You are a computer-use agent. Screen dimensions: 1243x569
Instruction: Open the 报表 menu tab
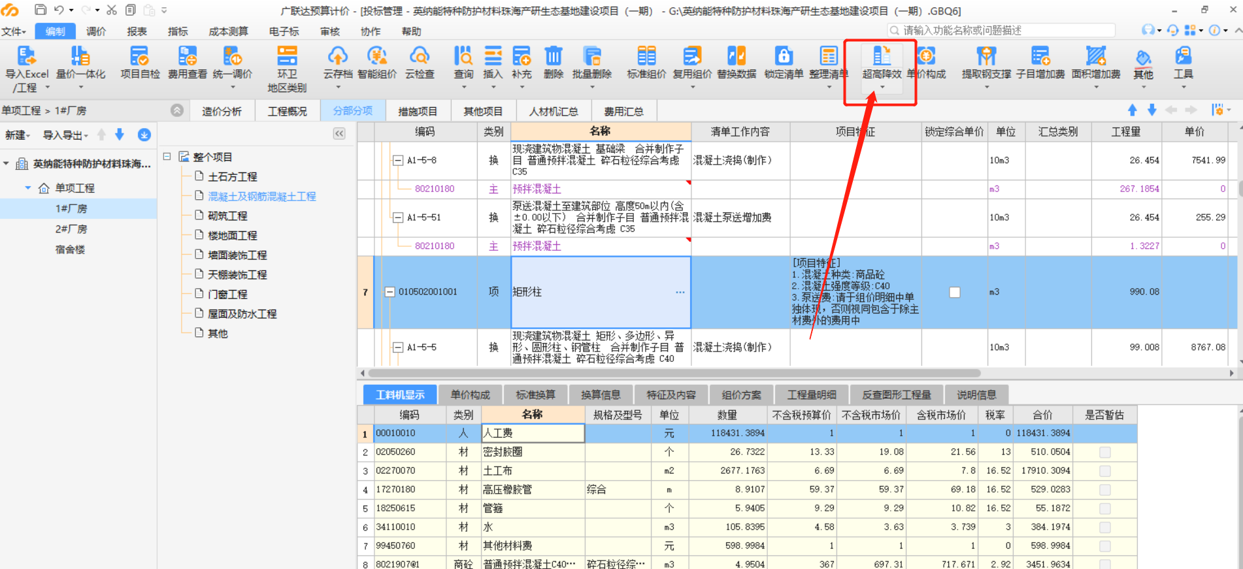(137, 31)
